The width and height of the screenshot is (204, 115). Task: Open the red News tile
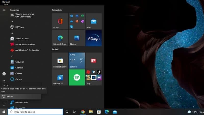(94, 61)
